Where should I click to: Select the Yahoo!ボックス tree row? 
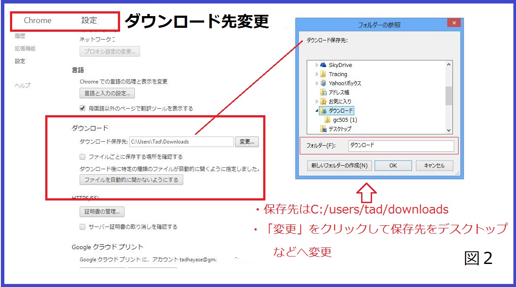[x=345, y=83]
